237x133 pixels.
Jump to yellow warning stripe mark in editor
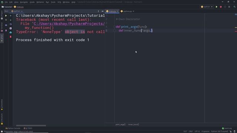tap(236, 28)
